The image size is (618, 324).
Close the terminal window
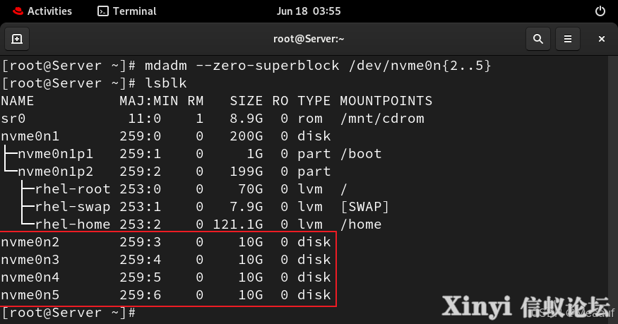coord(602,39)
